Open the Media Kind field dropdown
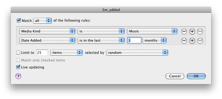222x99 pixels. (47, 31)
